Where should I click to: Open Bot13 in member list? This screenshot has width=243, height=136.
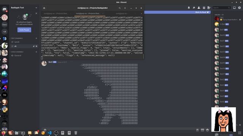227,52
